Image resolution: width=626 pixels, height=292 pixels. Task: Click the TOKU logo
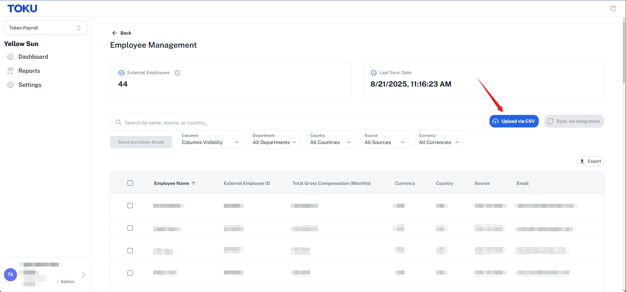(x=22, y=8)
